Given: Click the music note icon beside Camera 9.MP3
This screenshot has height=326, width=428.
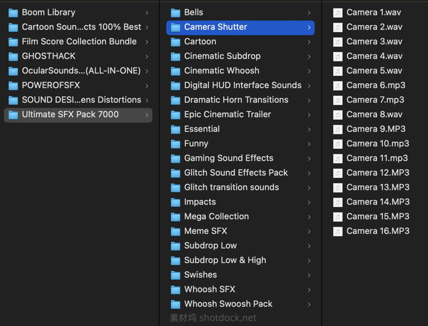Looking at the screenshot, I should point(337,129).
